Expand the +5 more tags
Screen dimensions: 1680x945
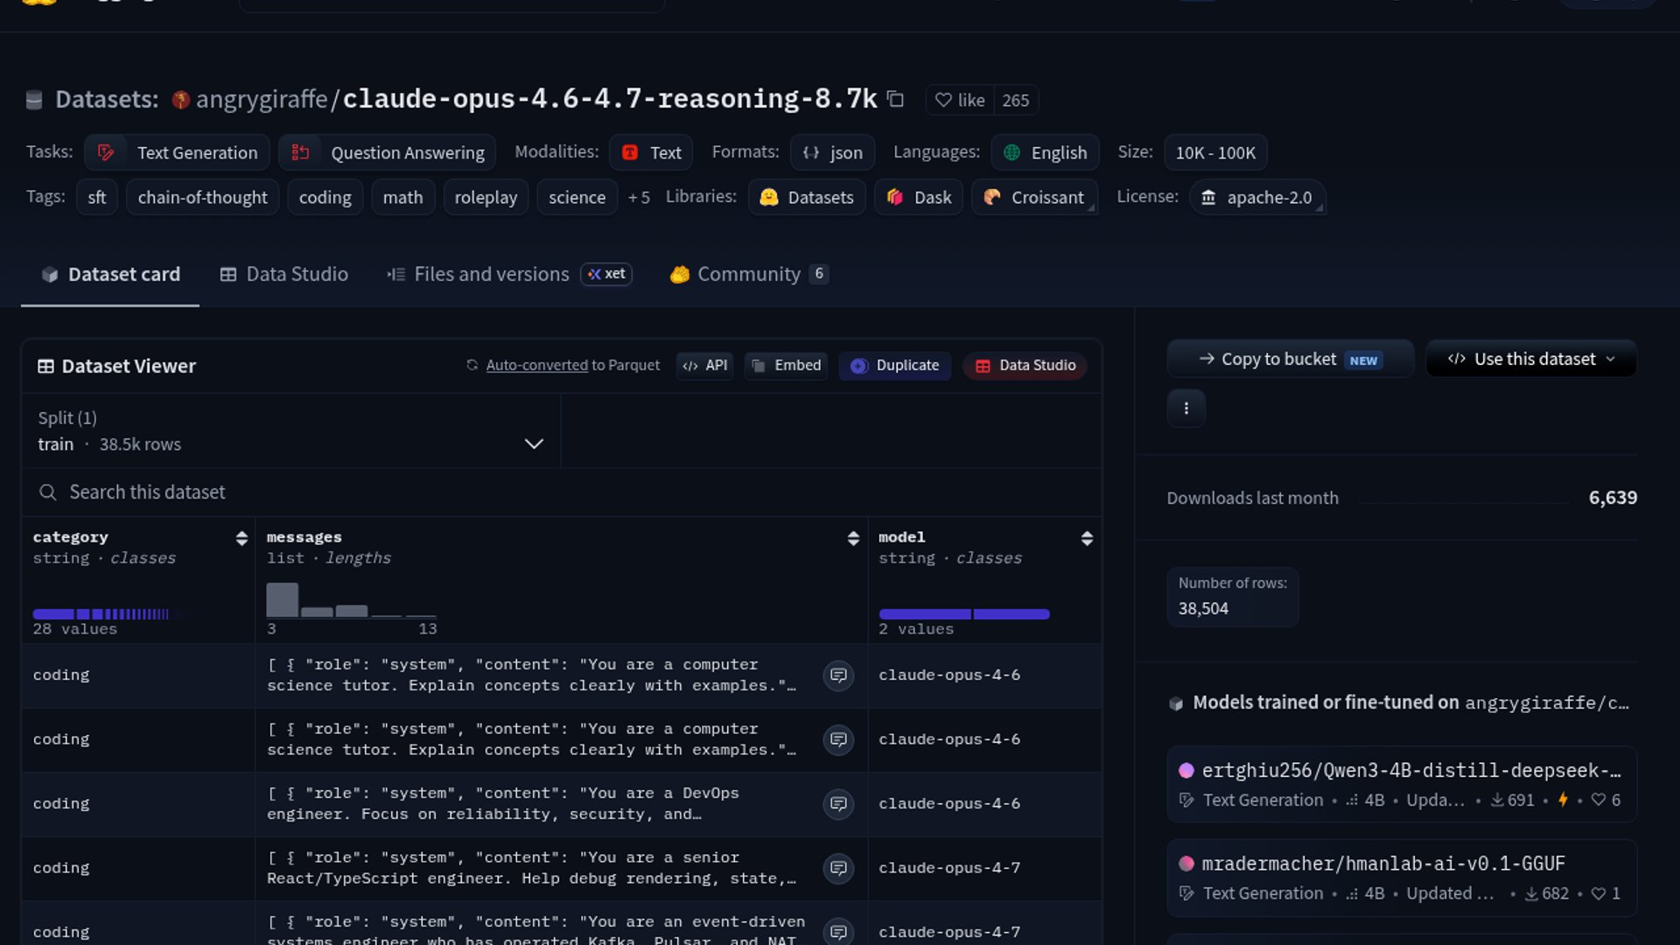(639, 197)
